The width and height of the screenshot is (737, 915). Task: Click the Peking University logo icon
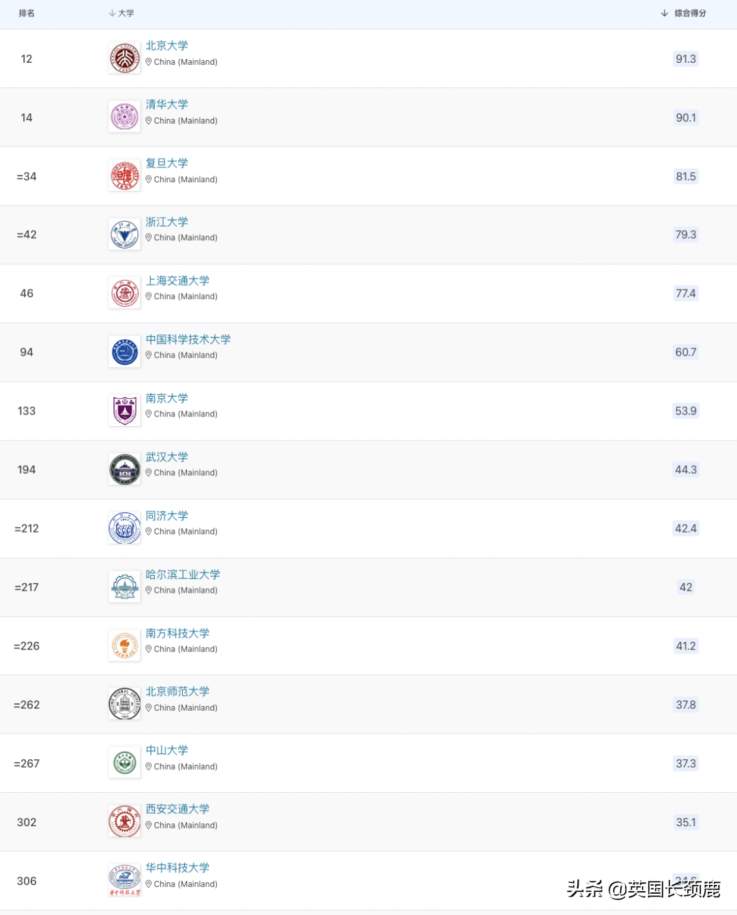click(x=124, y=59)
